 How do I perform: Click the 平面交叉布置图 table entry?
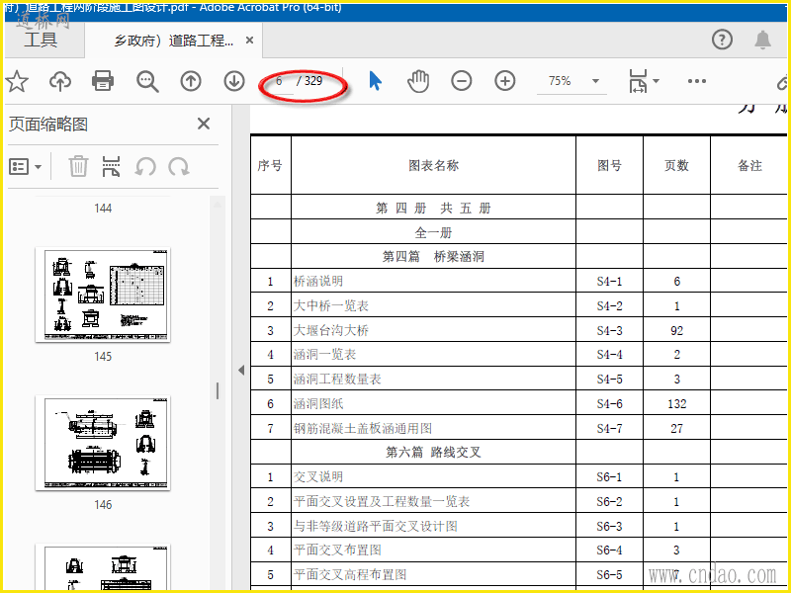click(x=337, y=551)
